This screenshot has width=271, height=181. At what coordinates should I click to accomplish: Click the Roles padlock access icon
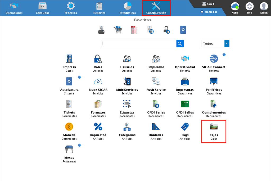pyautogui.click(x=98, y=59)
